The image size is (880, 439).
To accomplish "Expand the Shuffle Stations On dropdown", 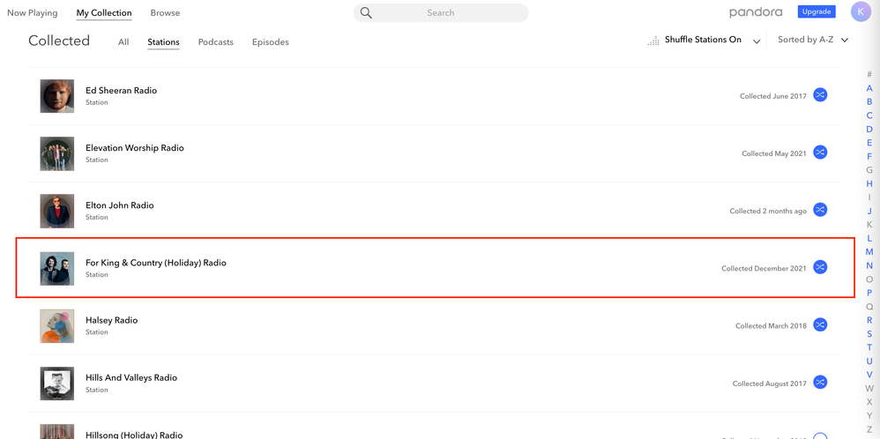I will 757,41.
